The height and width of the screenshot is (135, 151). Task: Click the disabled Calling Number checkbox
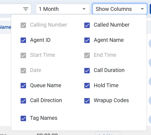pyautogui.click(x=23, y=25)
